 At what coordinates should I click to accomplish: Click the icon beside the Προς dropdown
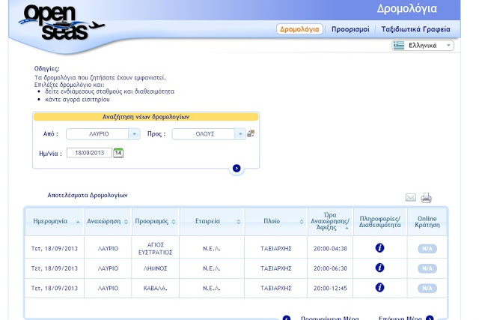pos(251,134)
